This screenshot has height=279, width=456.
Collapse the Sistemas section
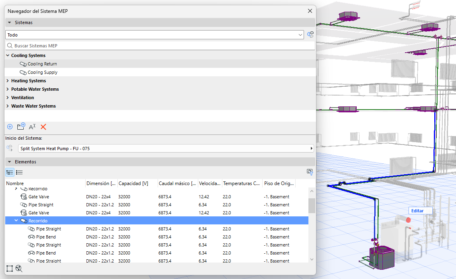pyautogui.click(x=9, y=22)
